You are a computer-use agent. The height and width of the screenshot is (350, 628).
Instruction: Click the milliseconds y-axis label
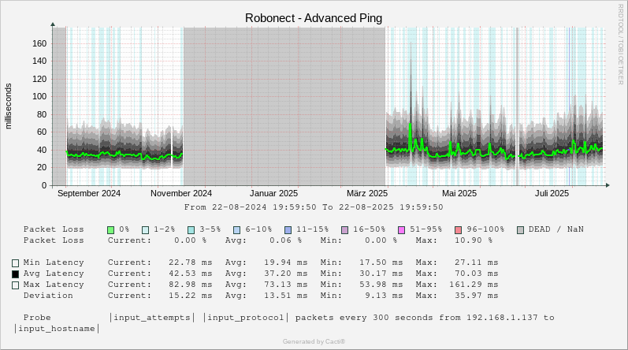click(9, 106)
